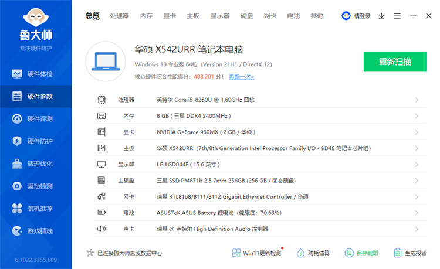Click the processor chip row icon

point(101,100)
